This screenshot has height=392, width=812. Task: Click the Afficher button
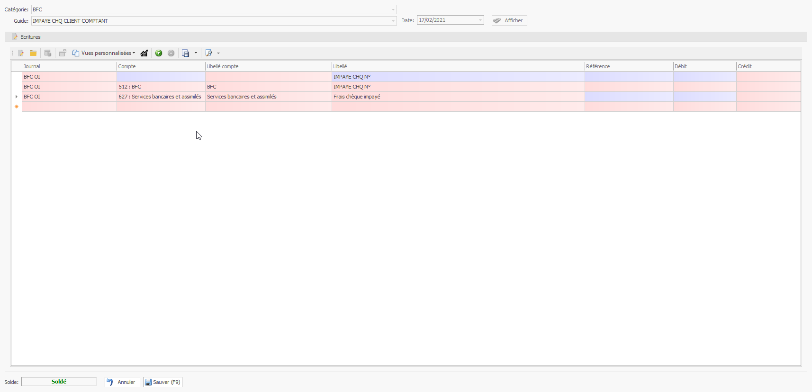point(509,20)
